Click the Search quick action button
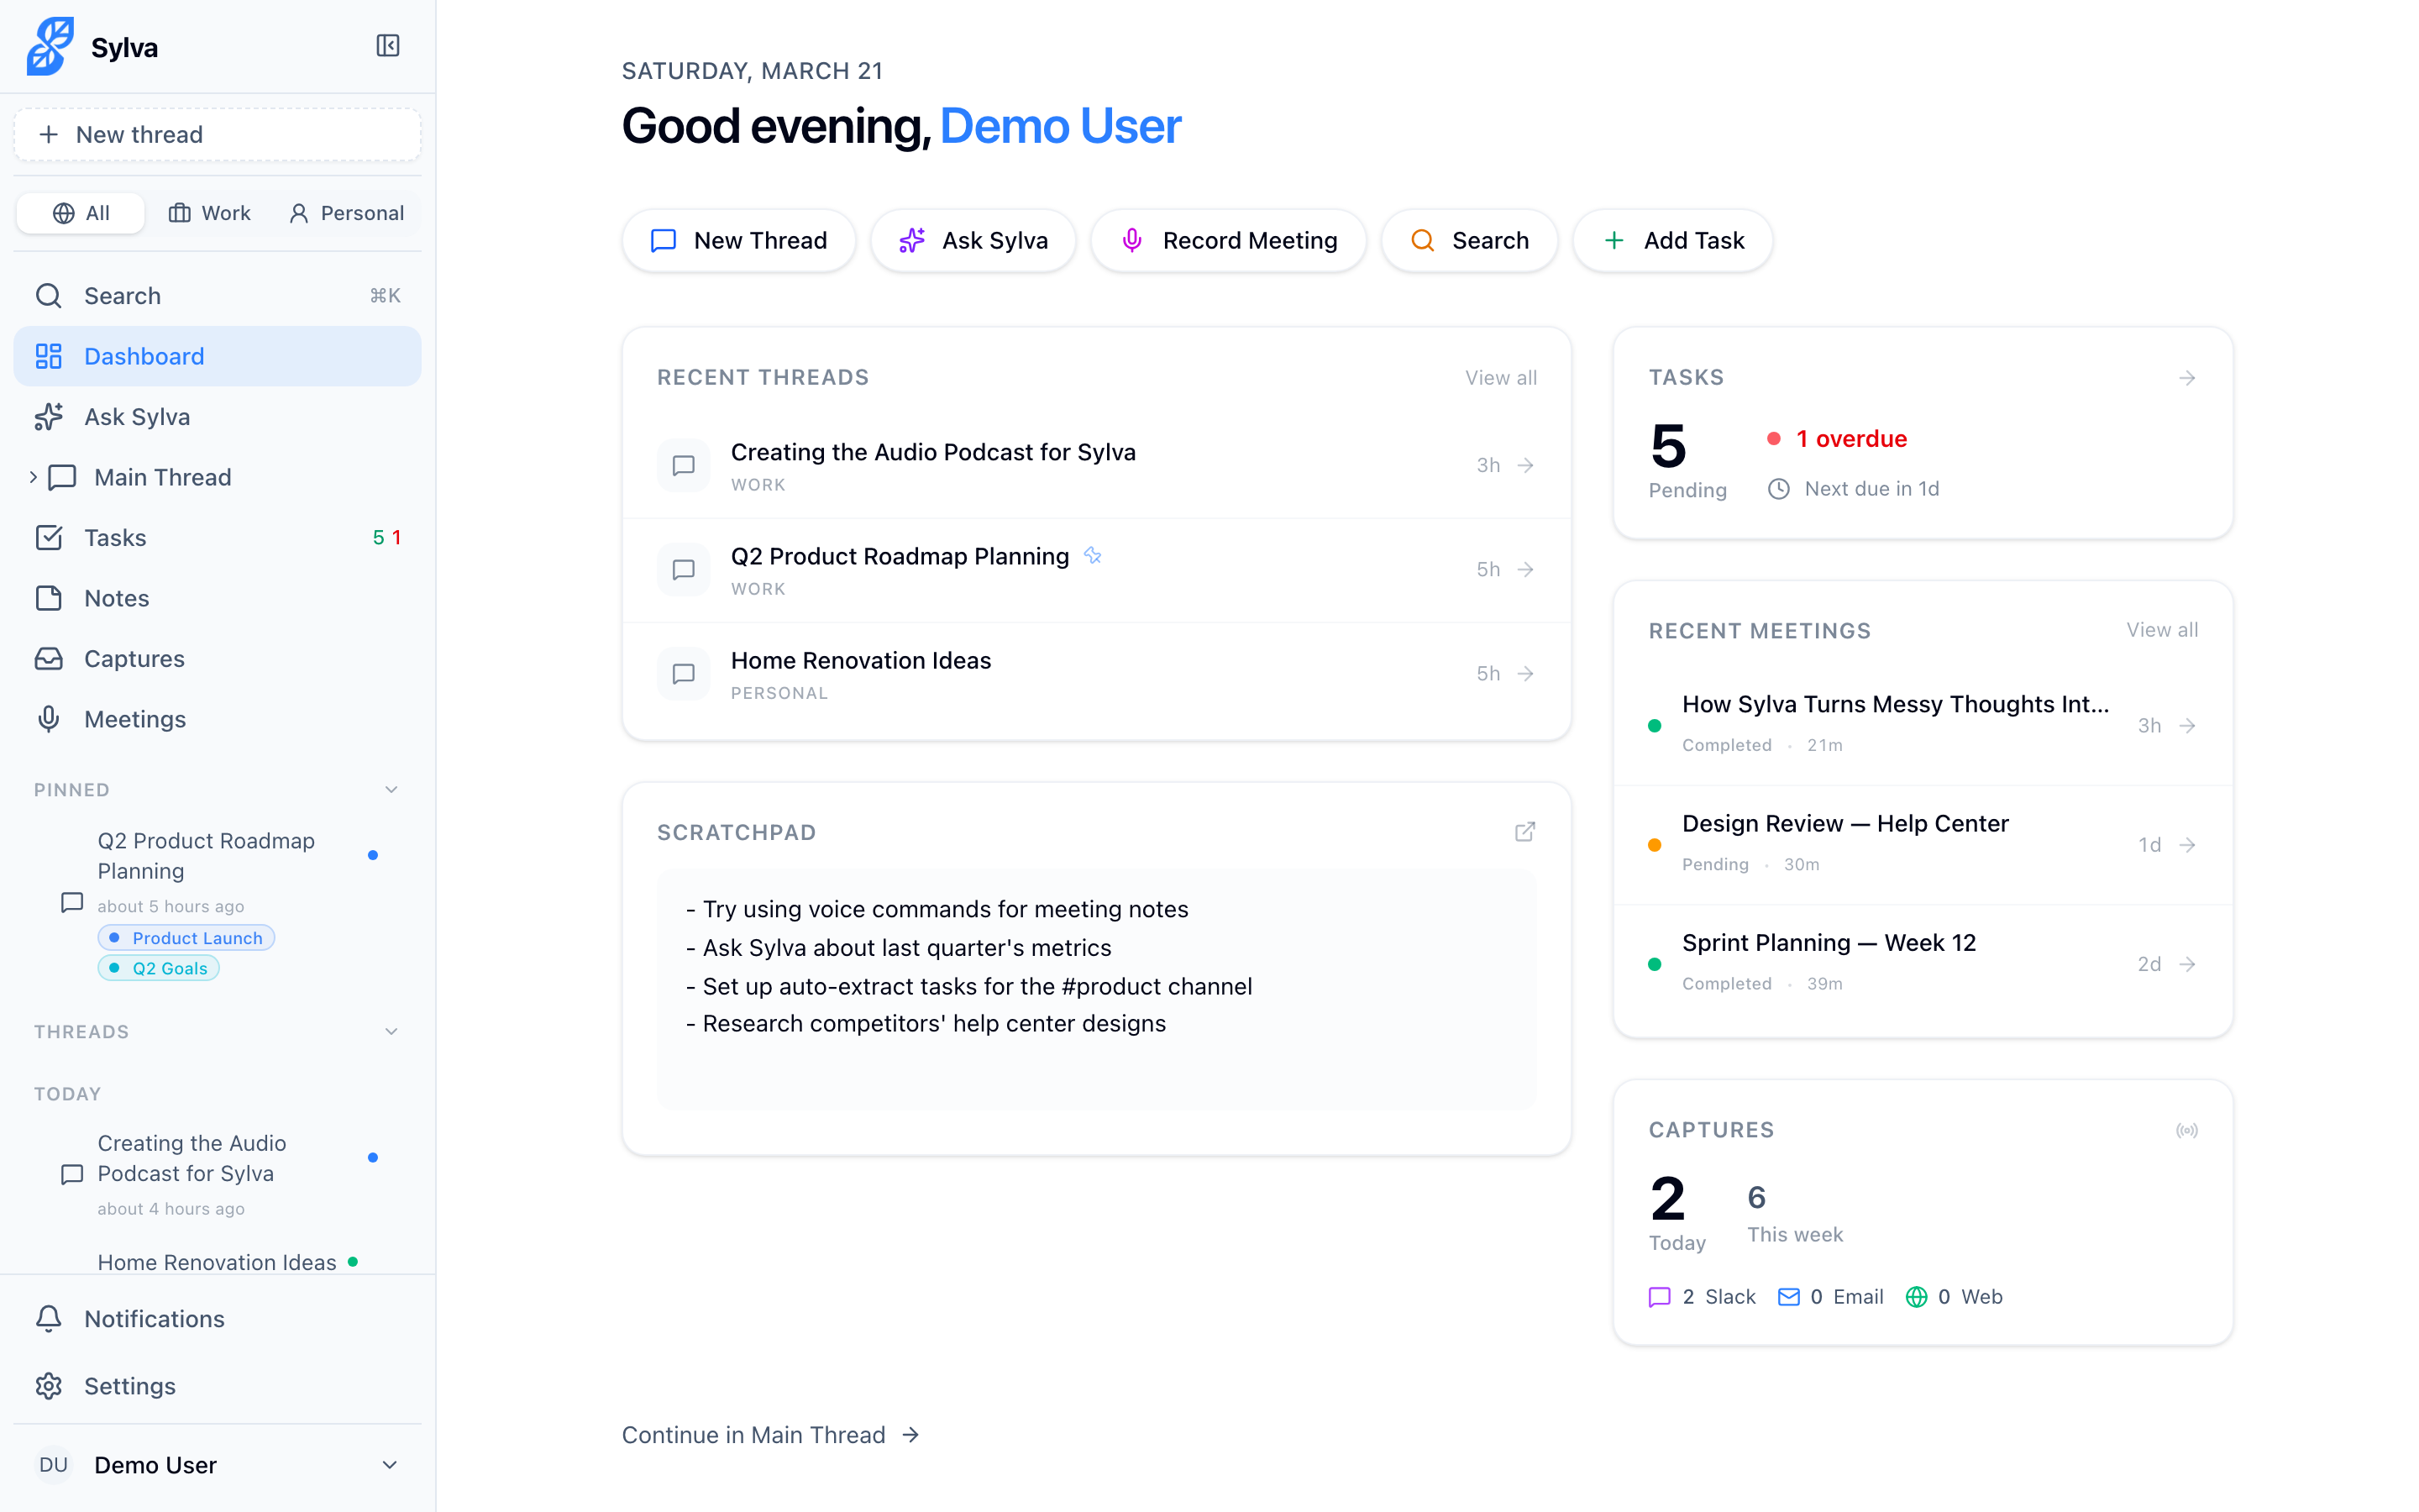The height and width of the screenshot is (1512, 2419). pyautogui.click(x=1469, y=240)
